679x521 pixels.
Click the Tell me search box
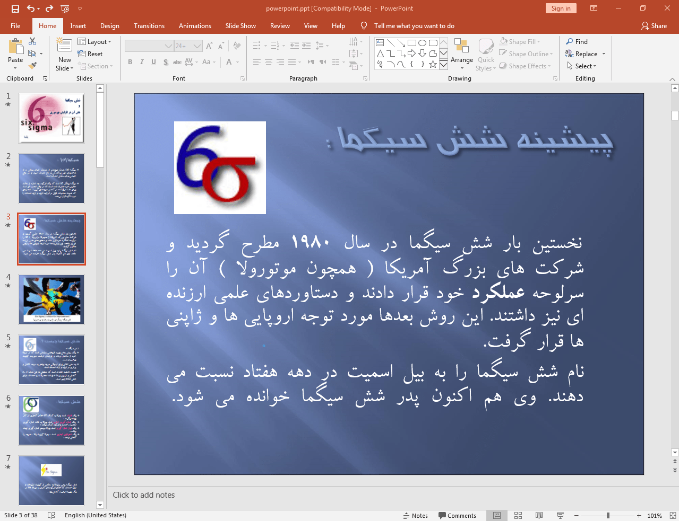pos(414,26)
